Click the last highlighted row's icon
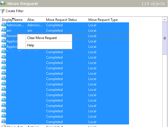The image size is (168, 127). click(x=4, y=122)
